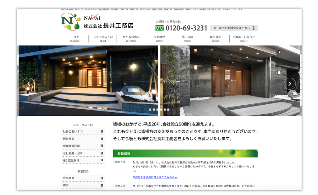This screenshot has height=195, width=318.
Task: Open ISO 認証取得 sidebar link
Action: point(83,160)
